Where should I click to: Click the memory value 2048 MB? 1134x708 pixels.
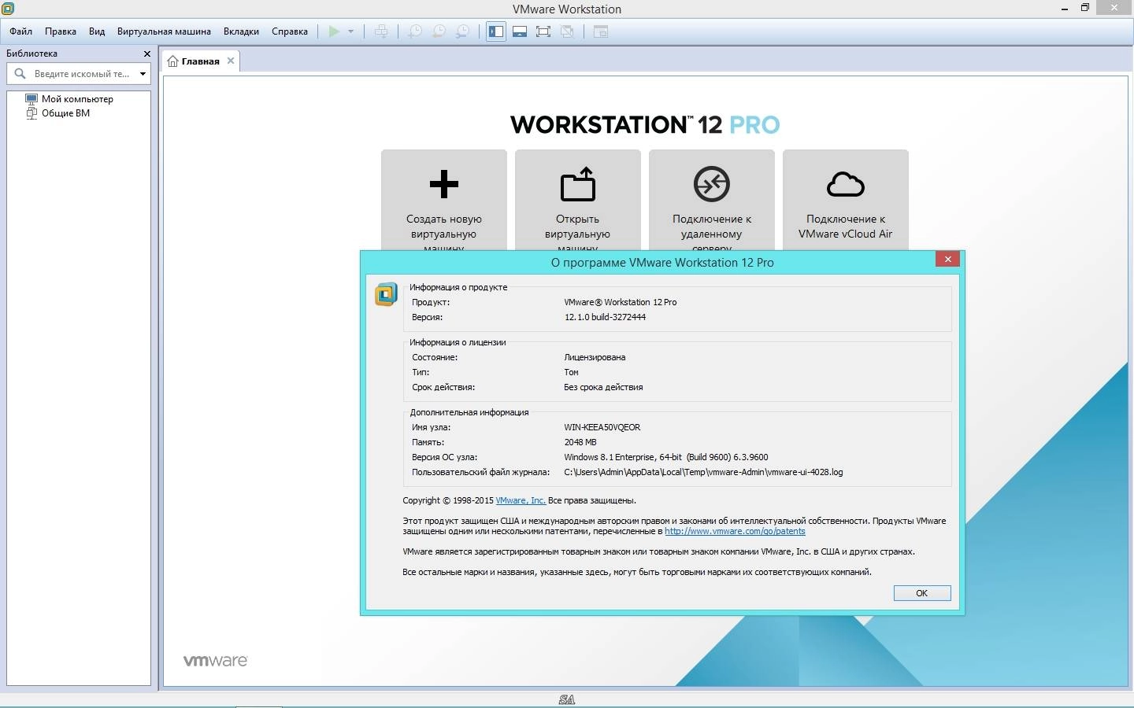coord(580,442)
